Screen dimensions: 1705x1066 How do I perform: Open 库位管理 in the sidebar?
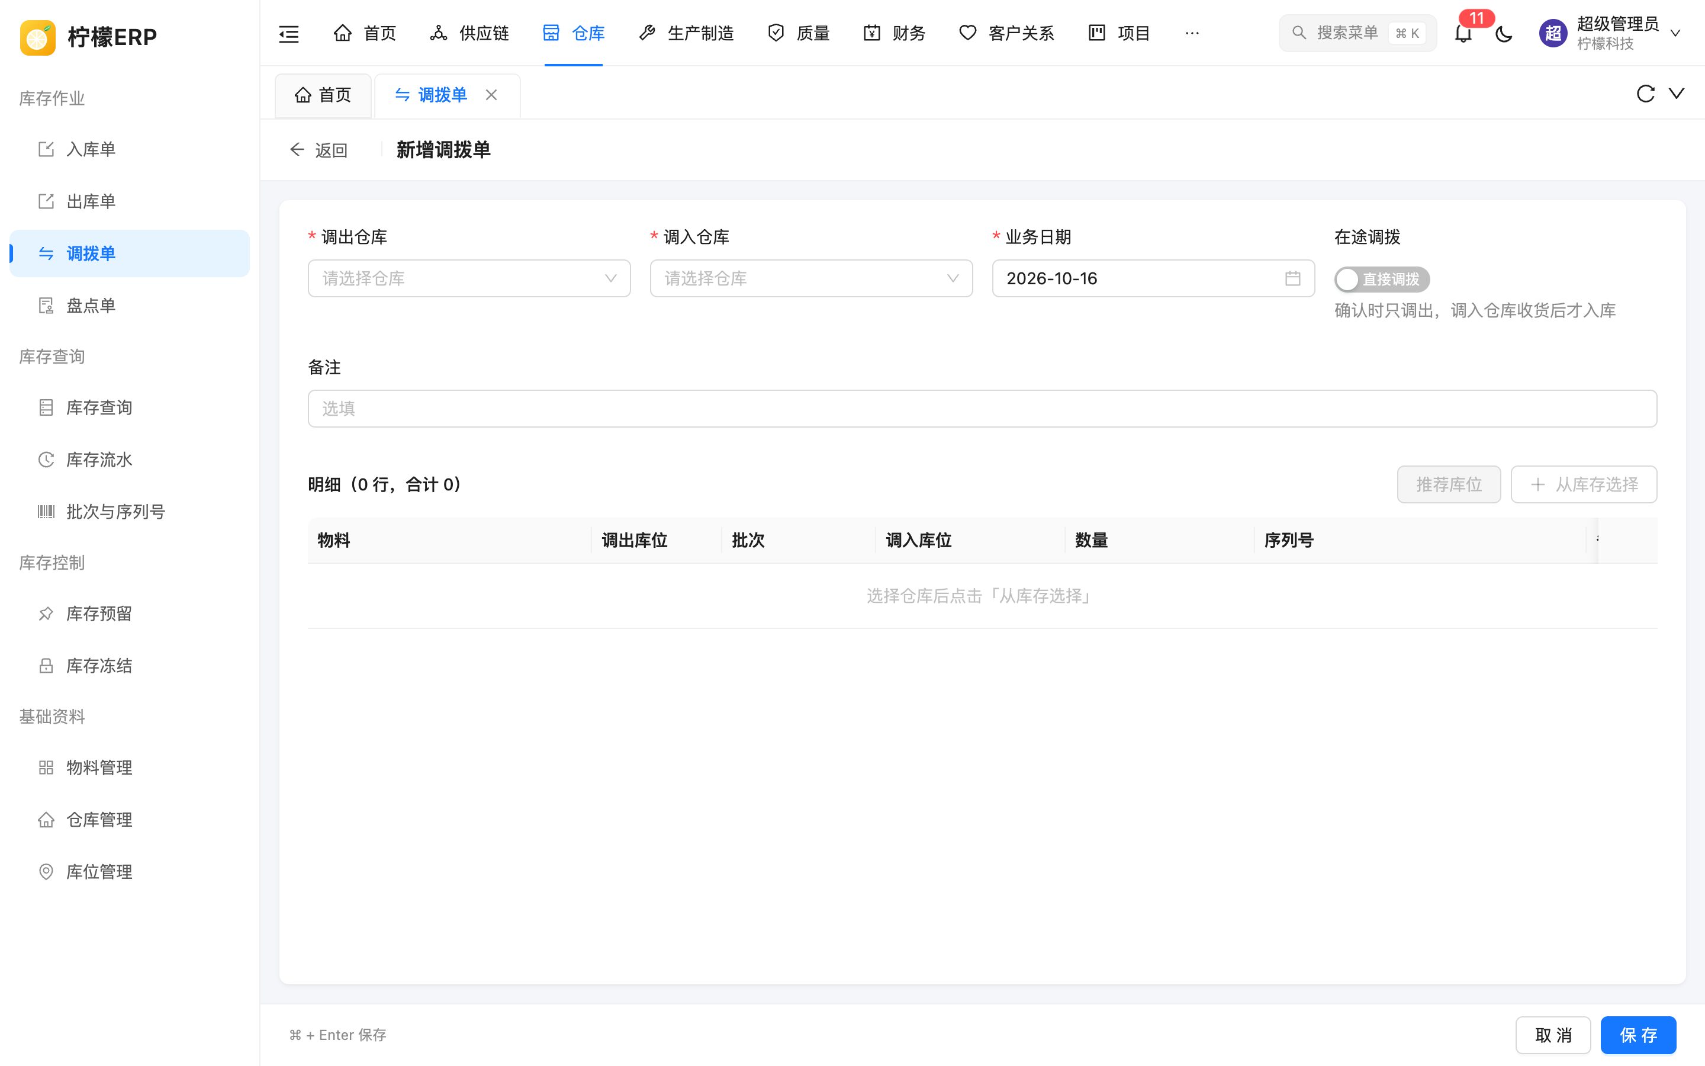(x=130, y=871)
